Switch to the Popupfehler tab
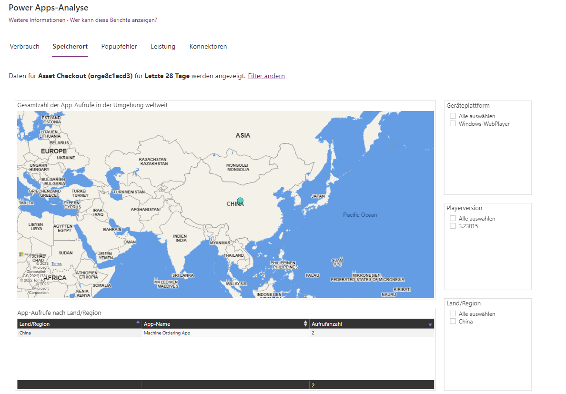 coord(119,46)
